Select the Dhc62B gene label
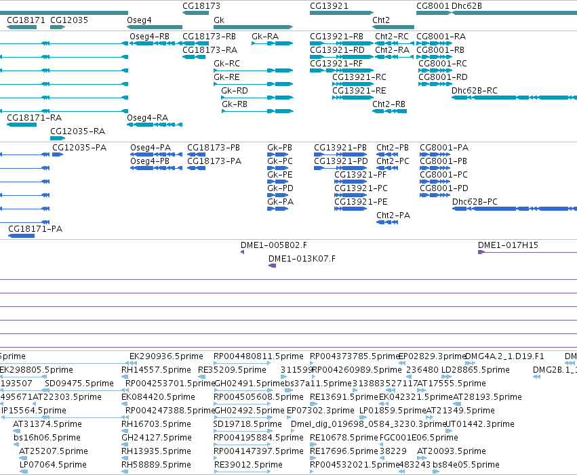Screen dimensions: 577x475 point(466,6)
